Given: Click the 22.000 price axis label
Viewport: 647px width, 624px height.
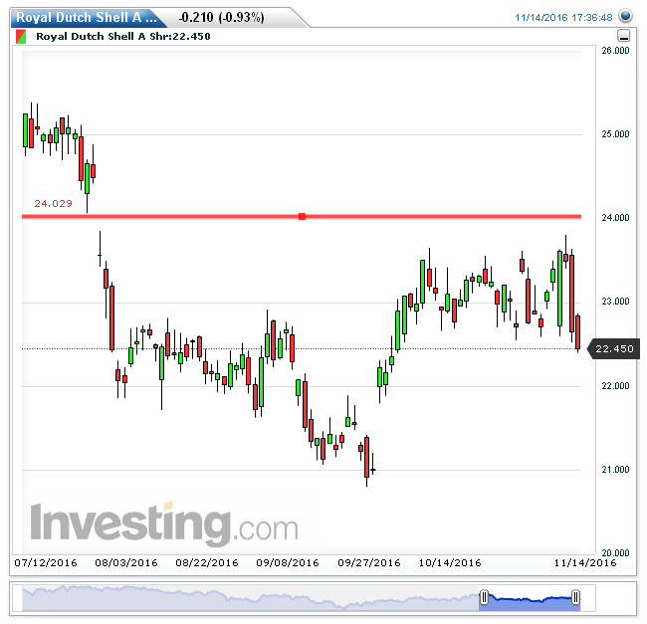Looking at the screenshot, I should [615, 385].
